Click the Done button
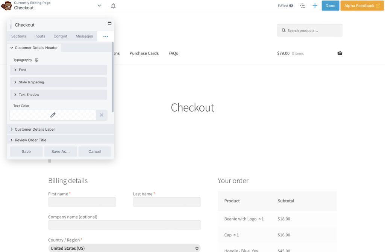 click(x=330, y=6)
